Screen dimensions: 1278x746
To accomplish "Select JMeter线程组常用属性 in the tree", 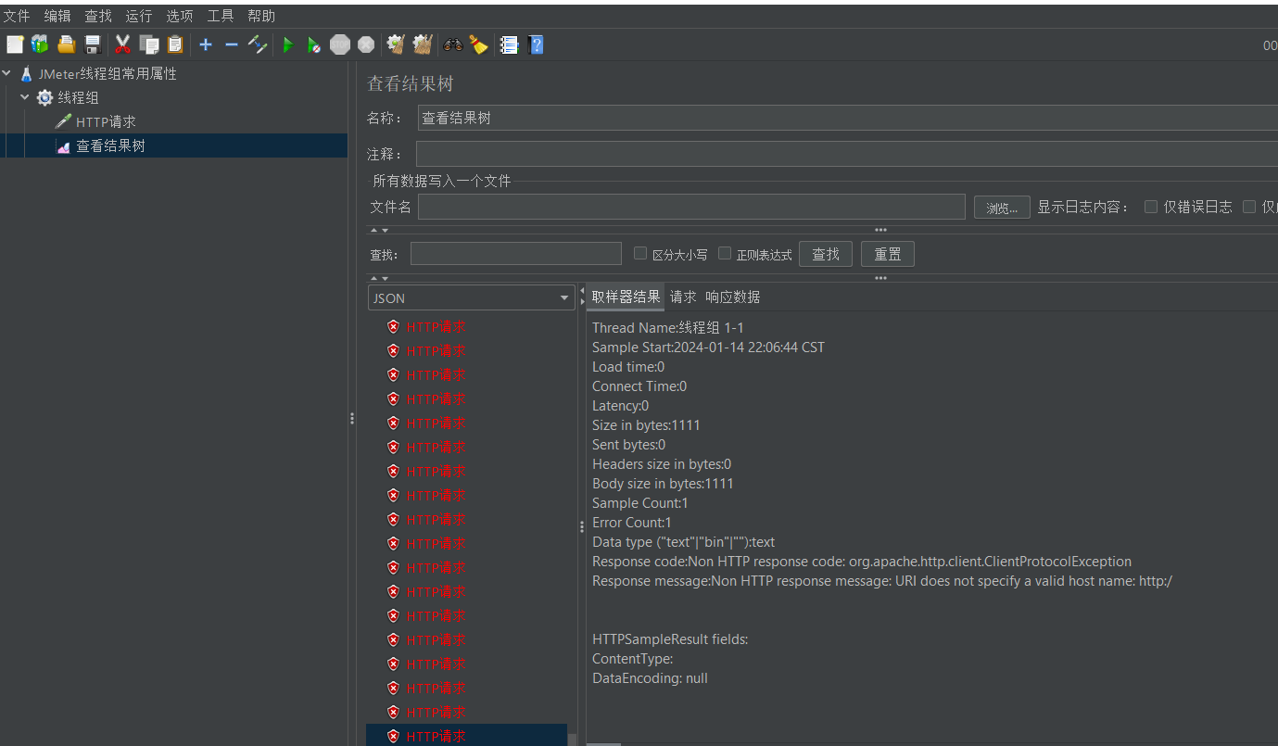I will [108, 74].
